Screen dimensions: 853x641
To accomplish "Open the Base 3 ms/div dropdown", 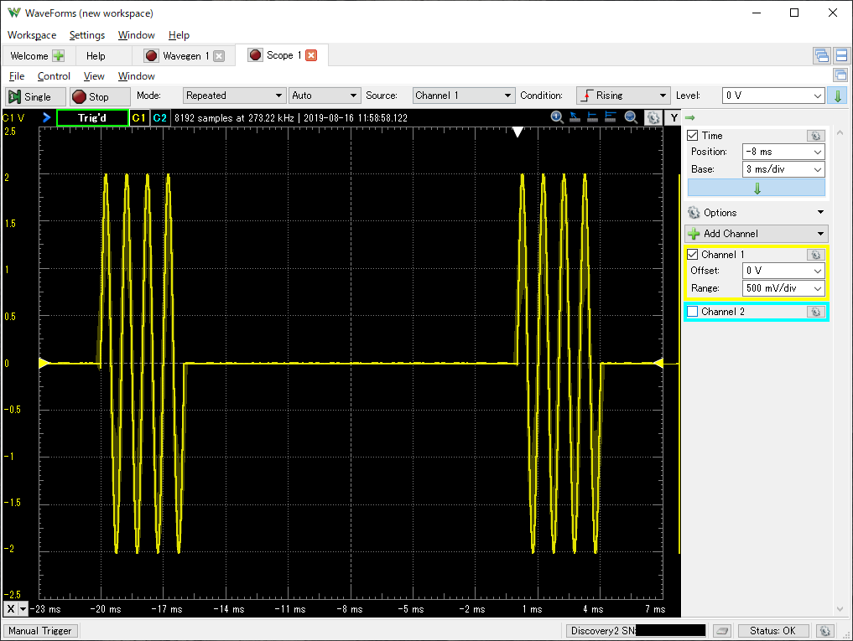I will (x=783, y=169).
